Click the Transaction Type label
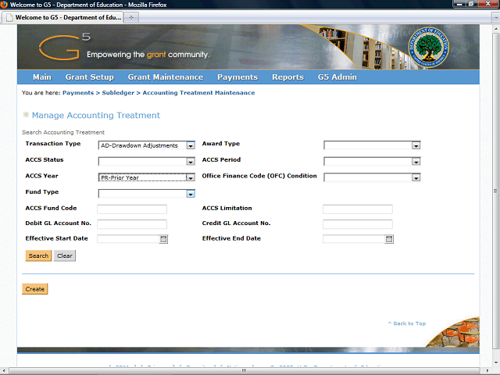This screenshot has width=500, height=375. [53, 144]
